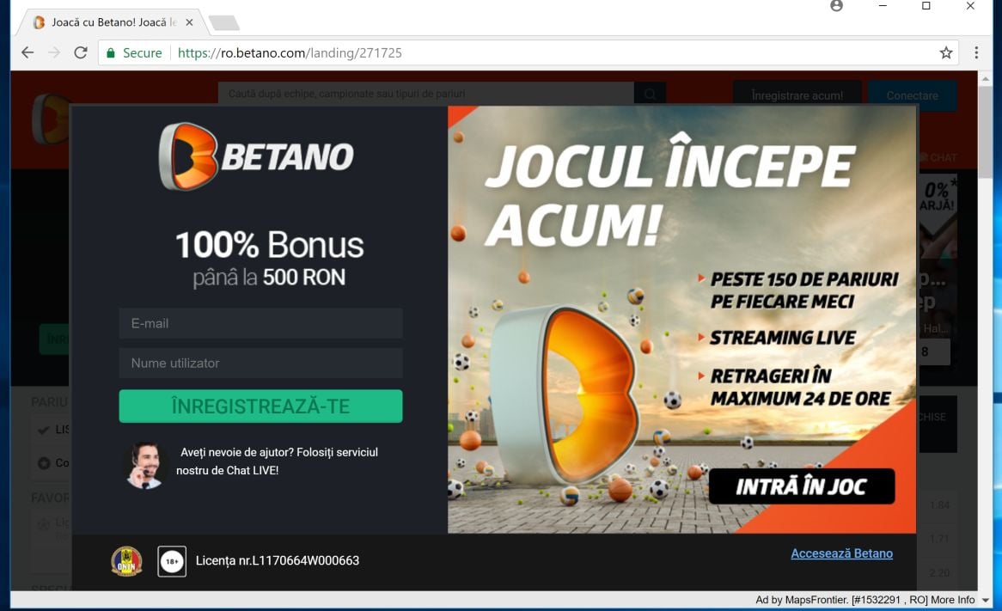
Task: Click the ONJN license emblem
Action: 126,561
